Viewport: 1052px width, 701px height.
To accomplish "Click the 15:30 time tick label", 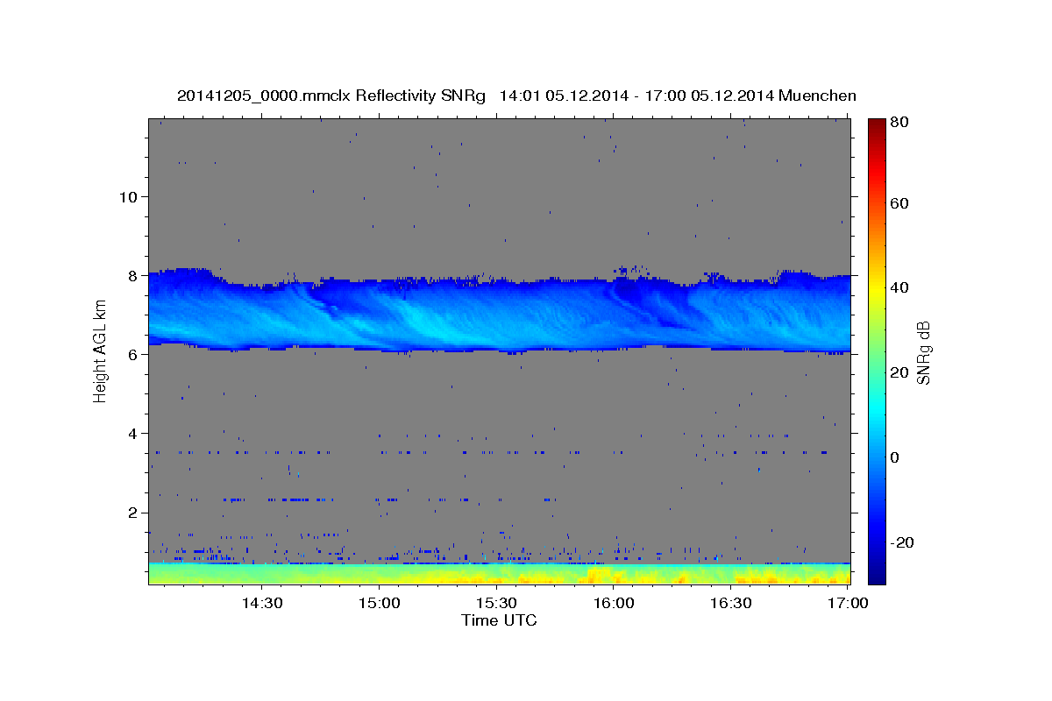I will 496,604.
